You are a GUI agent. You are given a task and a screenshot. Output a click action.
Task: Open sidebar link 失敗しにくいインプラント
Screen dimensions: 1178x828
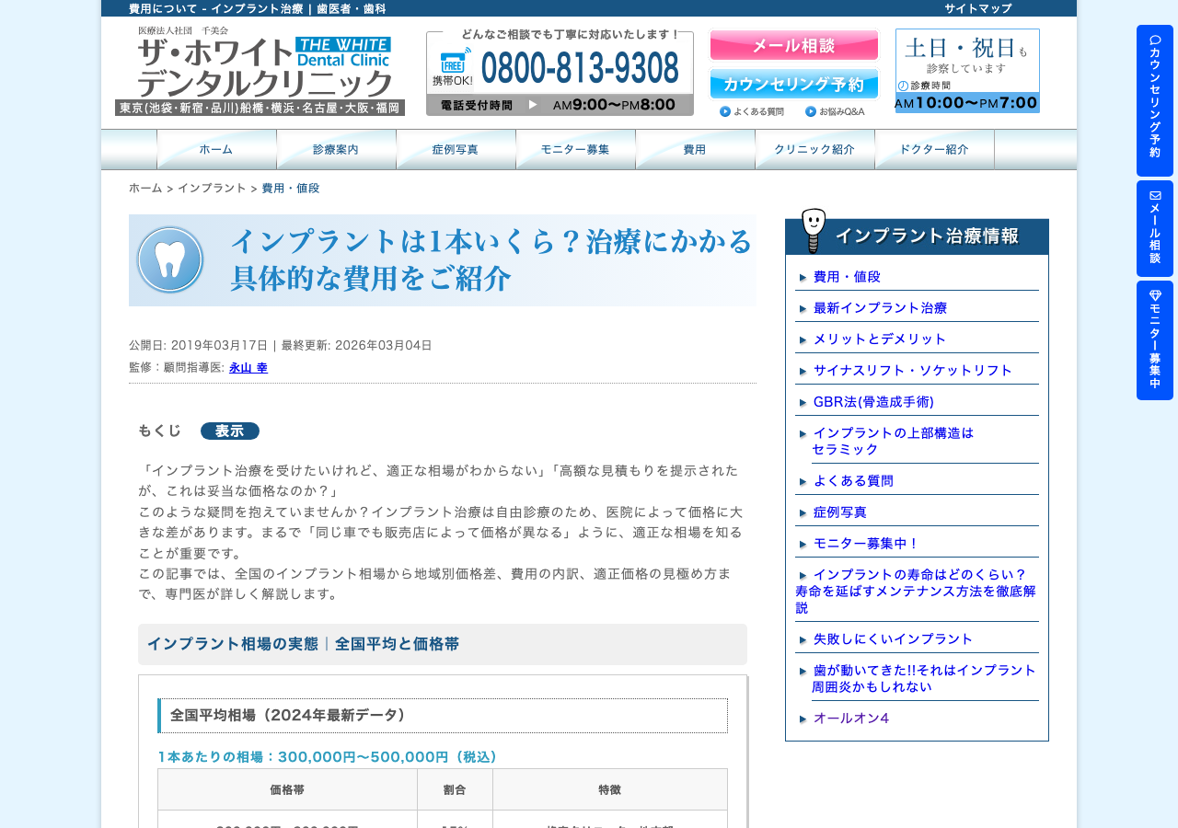tap(893, 638)
